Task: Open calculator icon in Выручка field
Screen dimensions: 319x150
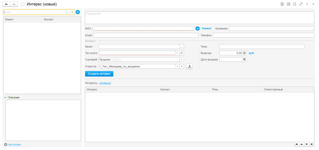Action: (245, 53)
